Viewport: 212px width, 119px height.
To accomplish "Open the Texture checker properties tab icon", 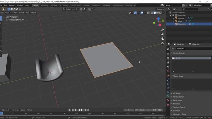I will 168,105.
